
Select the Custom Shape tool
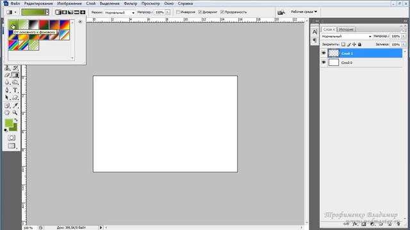(15, 98)
